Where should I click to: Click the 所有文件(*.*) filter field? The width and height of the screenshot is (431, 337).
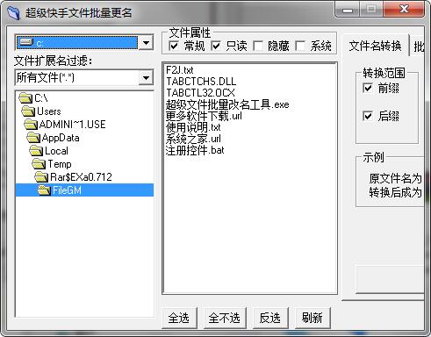click(76, 78)
